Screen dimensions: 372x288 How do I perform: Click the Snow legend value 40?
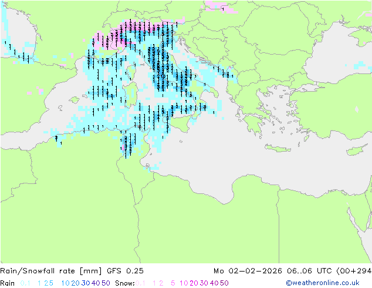(x=214, y=283)
